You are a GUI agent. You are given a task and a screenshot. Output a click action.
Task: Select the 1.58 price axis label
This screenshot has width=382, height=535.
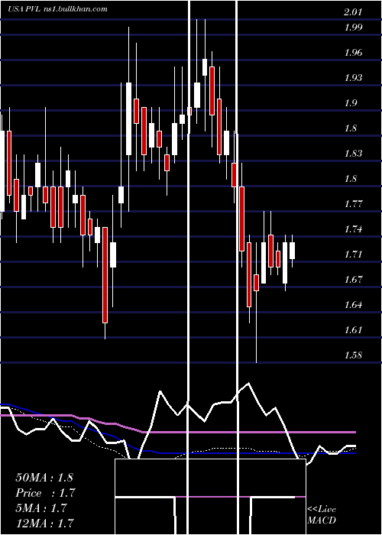pyautogui.click(x=353, y=355)
